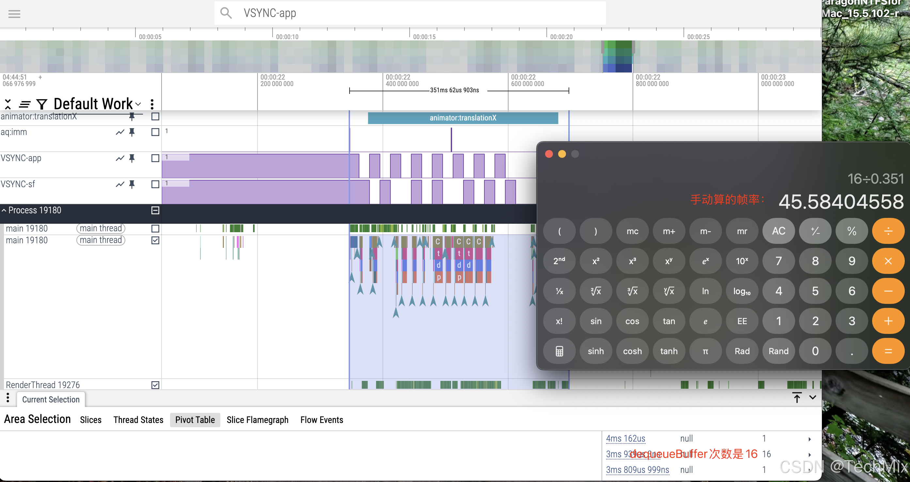
Task: Check the VSYNC-app track checkbox
Action: click(x=155, y=158)
